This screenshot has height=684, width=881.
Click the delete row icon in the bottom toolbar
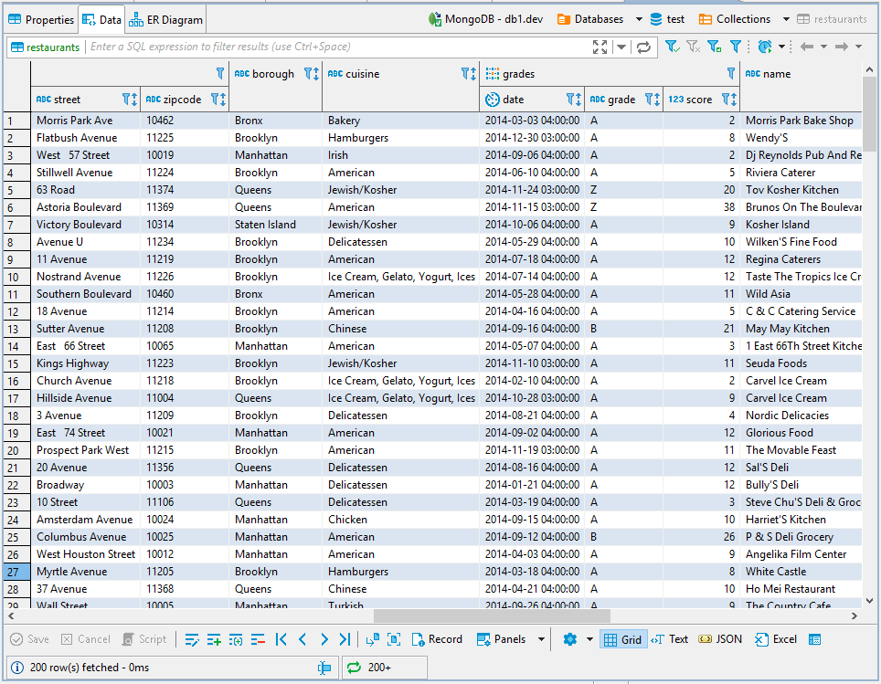pos(258,639)
